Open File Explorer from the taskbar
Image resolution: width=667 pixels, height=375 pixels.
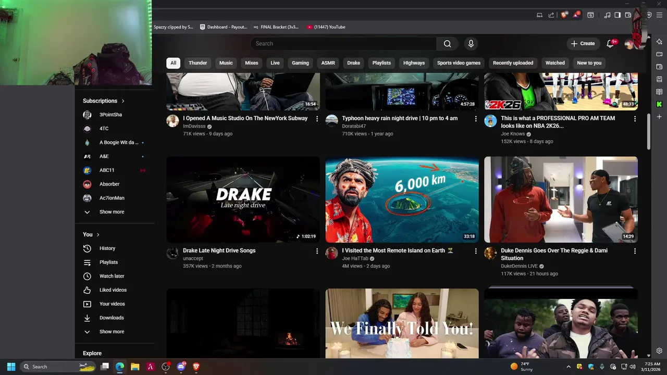click(135, 367)
